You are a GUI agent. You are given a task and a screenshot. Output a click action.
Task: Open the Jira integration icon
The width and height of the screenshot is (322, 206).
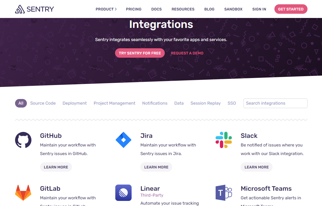[x=123, y=140]
